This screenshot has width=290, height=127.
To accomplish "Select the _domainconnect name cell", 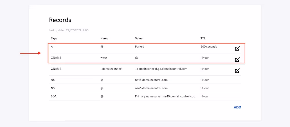I will [x=111, y=69].
